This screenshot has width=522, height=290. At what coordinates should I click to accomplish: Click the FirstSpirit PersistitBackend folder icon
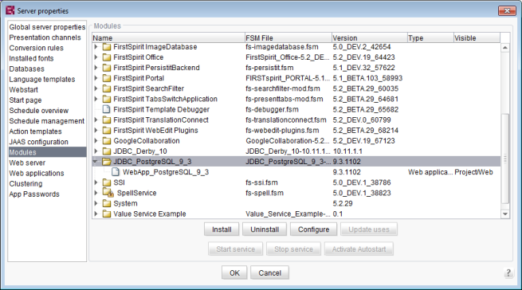click(107, 68)
